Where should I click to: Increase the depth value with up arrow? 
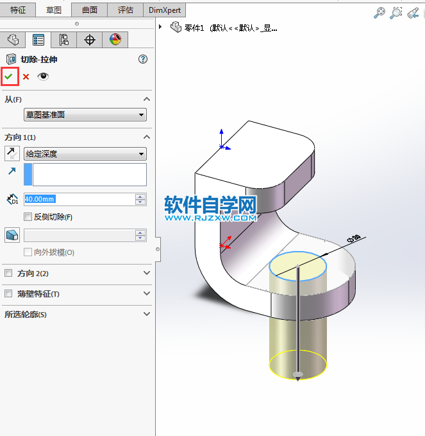click(x=140, y=196)
